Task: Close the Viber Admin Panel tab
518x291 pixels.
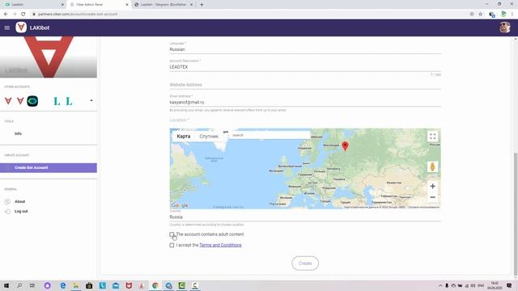Action: tap(127, 5)
